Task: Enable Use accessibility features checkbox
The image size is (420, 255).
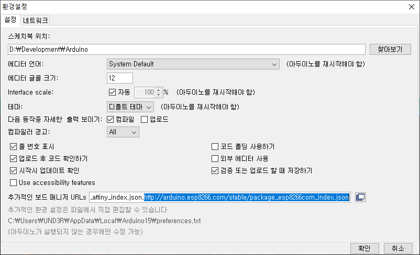Action: (x=13, y=182)
